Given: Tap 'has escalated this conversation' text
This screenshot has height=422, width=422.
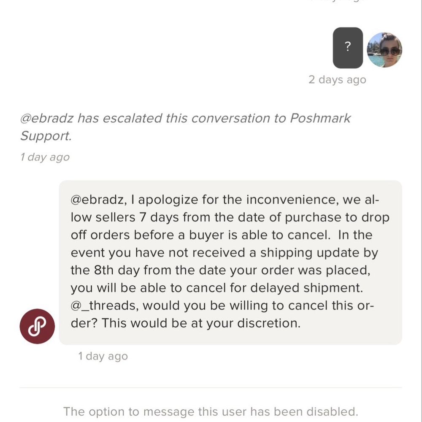Looking at the screenshot, I should [174, 118].
